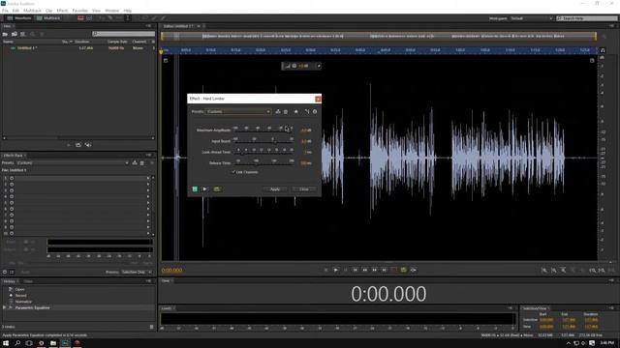This screenshot has height=348, width=620.
Task: Click Zoom In amplitude icon
Action: tap(544, 271)
